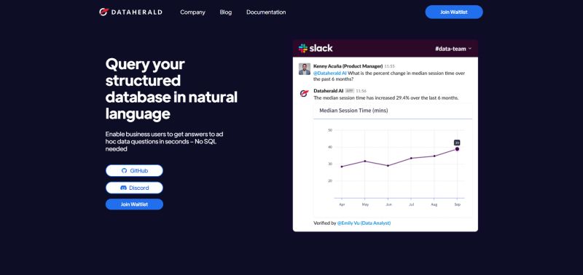Click the Discord logo icon
The width and height of the screenshot is (583, 275).
pyautogui.click(x=123, y=188)
